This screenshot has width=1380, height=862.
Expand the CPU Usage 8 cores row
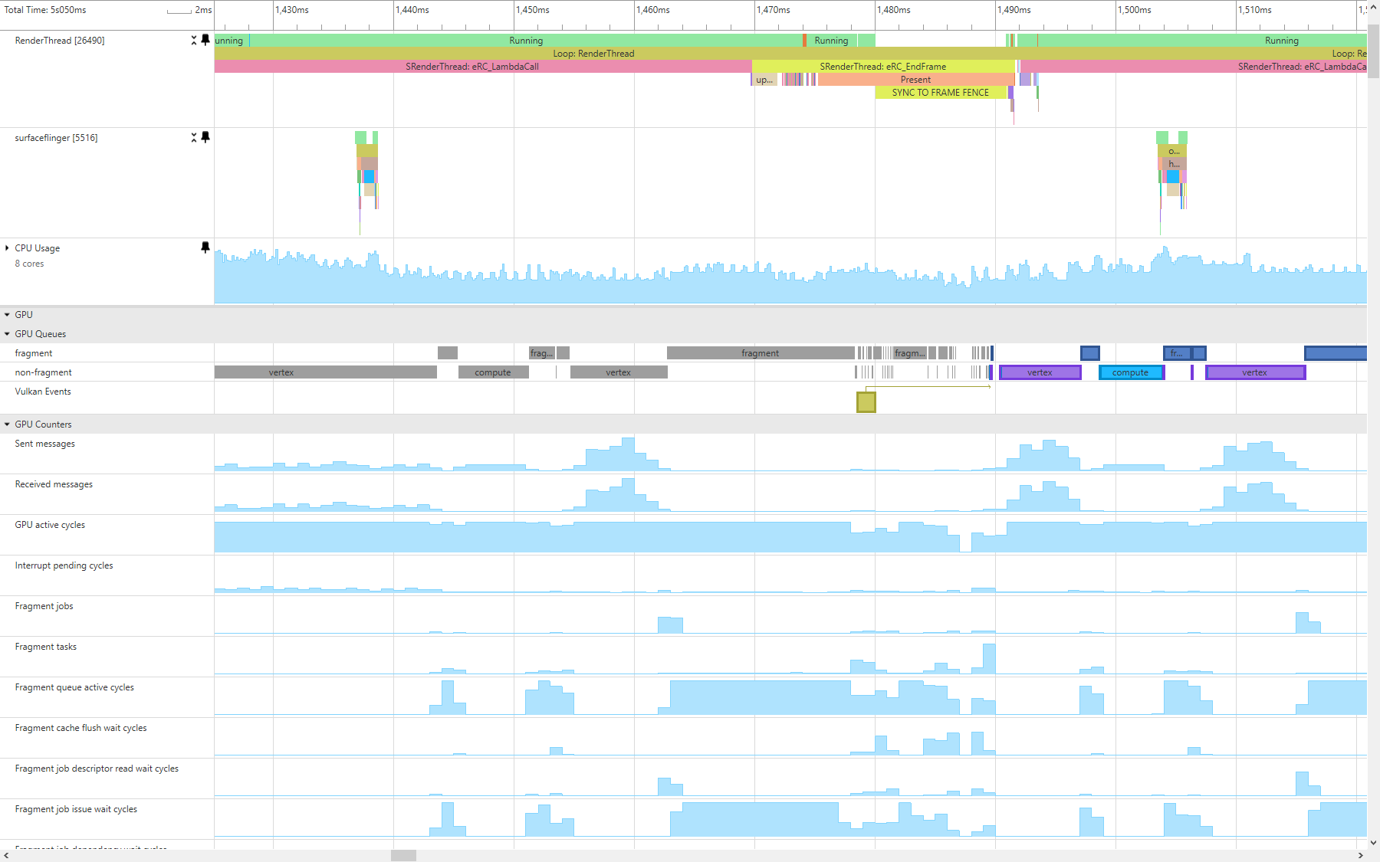tap(6, 247)
